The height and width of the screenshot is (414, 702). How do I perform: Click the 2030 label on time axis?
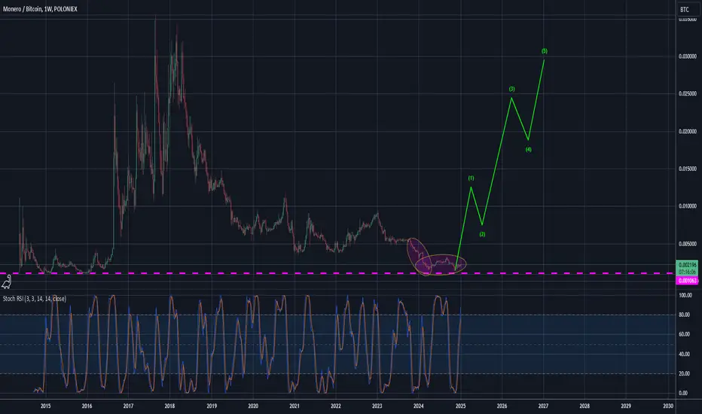click(x=668, y=406)
